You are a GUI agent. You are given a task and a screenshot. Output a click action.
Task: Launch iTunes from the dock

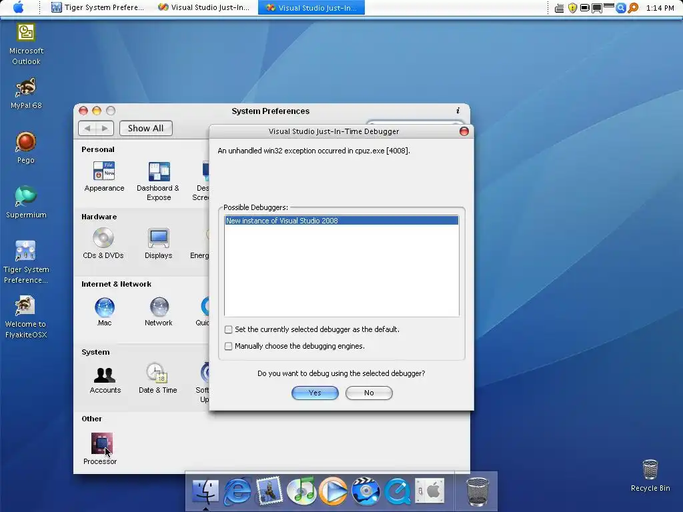coord(301,491)
